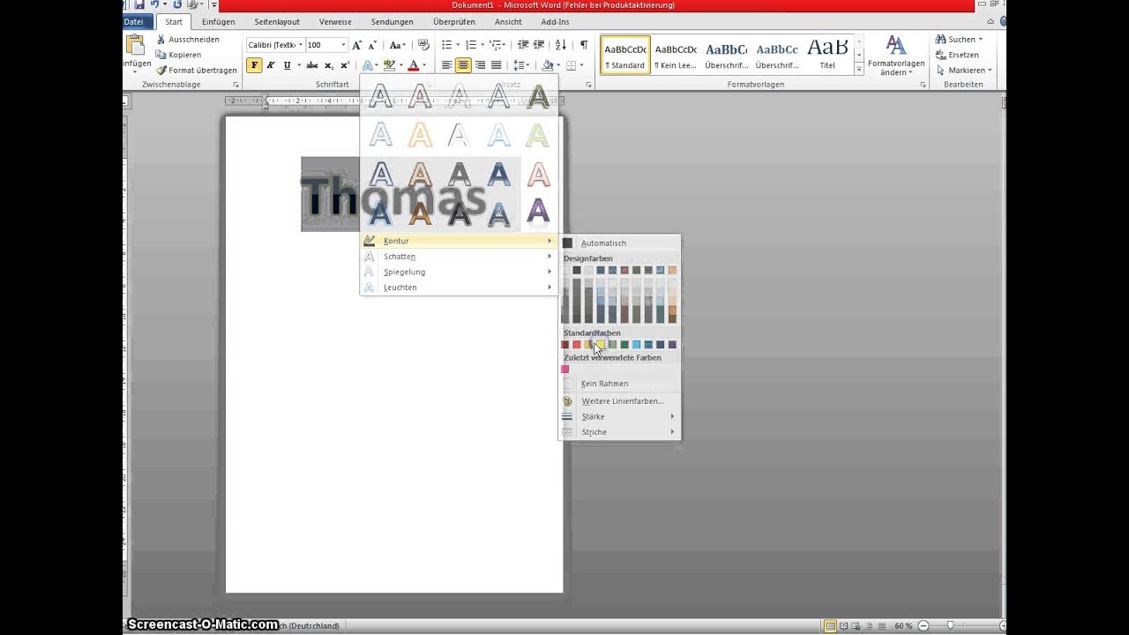This screenshot has height=635, width=1129.
Task: Switch to the Überprüfen tab
Action: (454, 21)
